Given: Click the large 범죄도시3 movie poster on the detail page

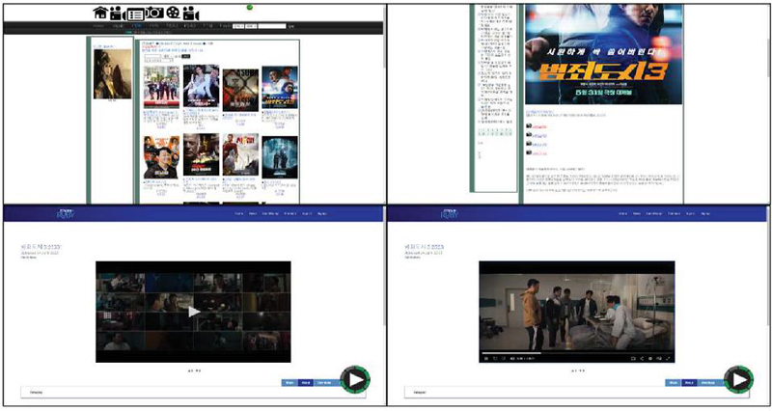Looking at the screenshot, I should point(603,54).
